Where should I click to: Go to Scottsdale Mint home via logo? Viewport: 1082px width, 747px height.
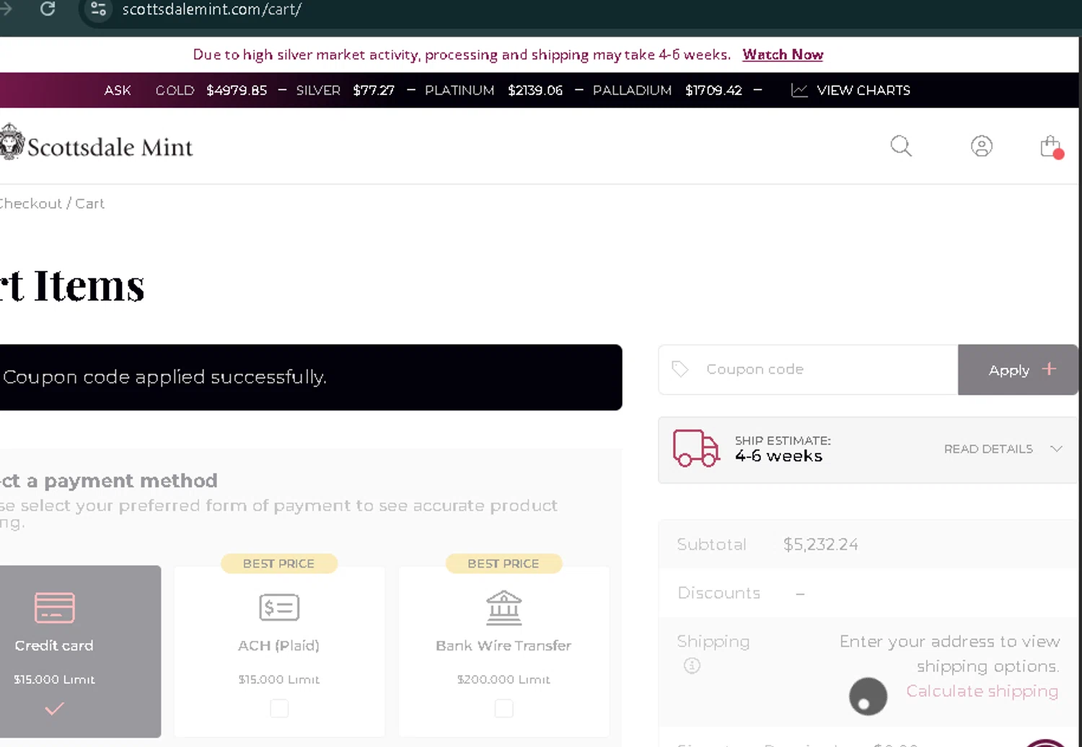coord(97,143)
